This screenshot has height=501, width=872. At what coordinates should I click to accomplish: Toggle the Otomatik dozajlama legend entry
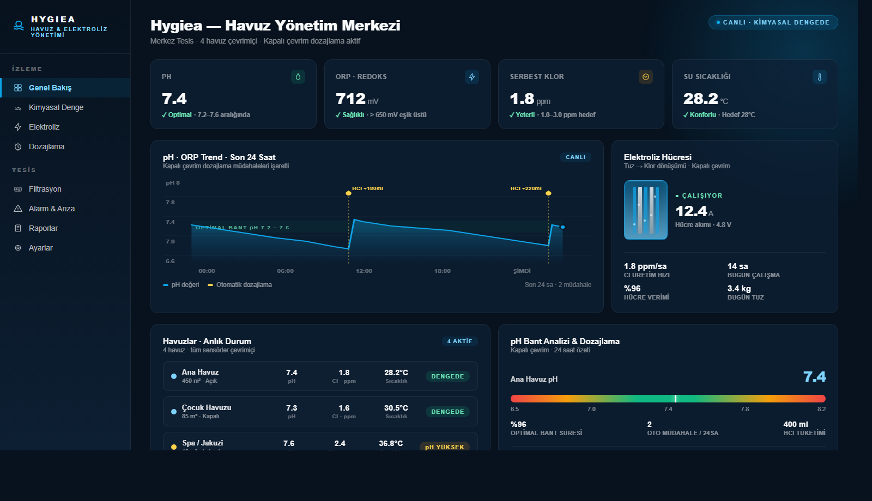click(240, 284)
